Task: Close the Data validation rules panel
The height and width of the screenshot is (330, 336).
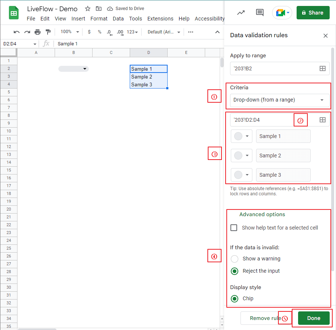Action: tap(326, 36)
